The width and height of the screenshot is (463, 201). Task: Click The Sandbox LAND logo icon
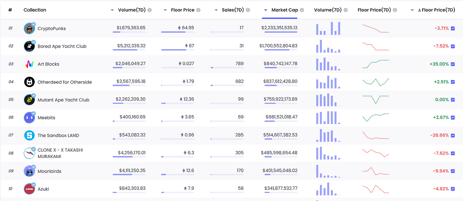pos(29,135)
